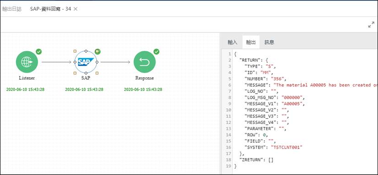The image size is (378, 175).
Task: Select the Response node return-arrow icon
Action: pyautogui.click(x=145, y=62)
